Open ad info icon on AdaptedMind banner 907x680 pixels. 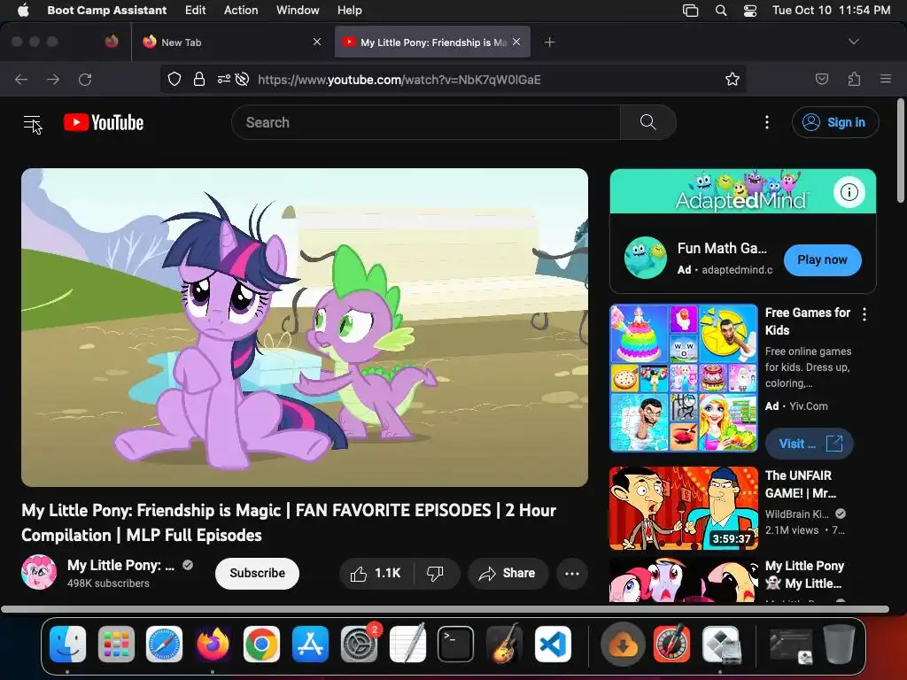click(849, 192)
